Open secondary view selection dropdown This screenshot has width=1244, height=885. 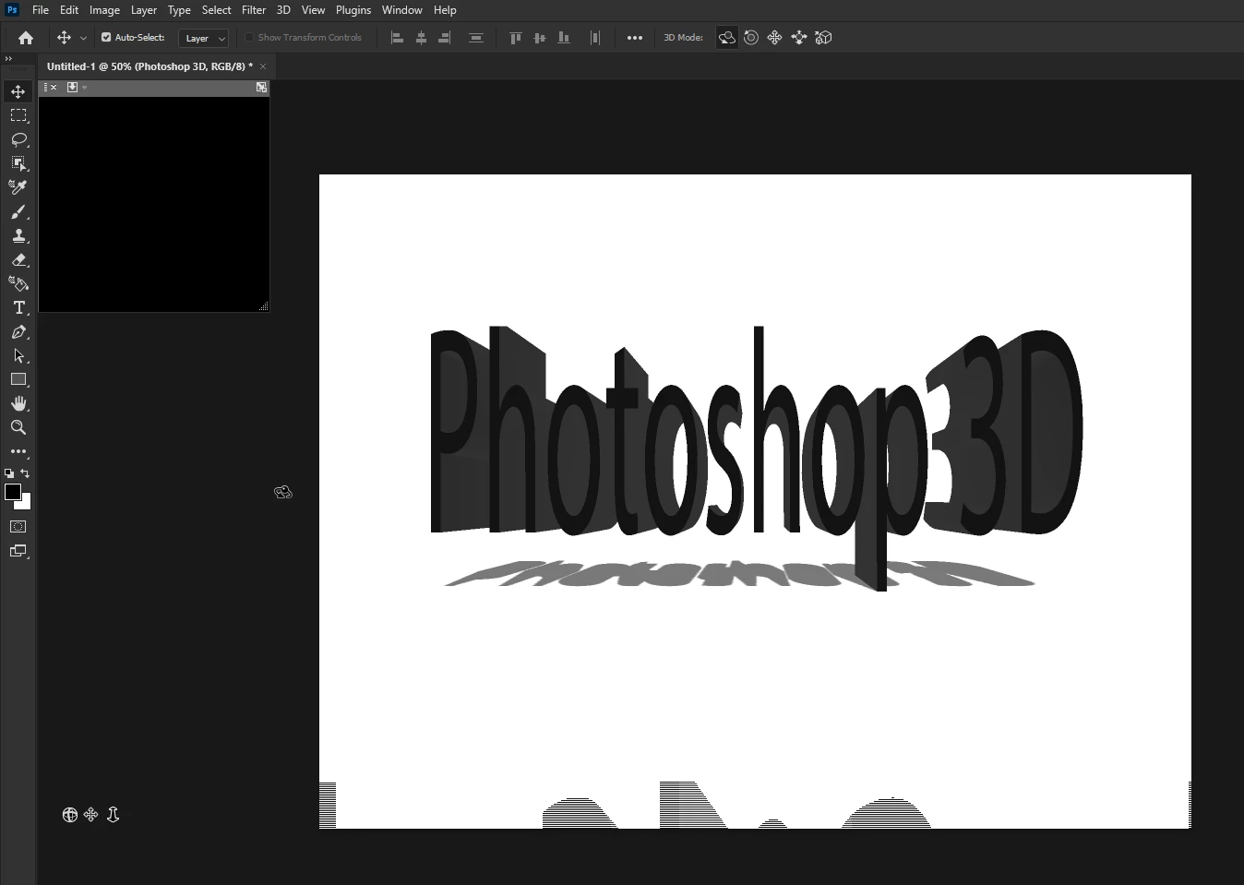click(77, 88)
